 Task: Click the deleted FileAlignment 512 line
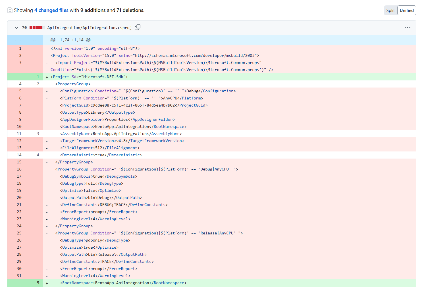(x=229, y=148)
